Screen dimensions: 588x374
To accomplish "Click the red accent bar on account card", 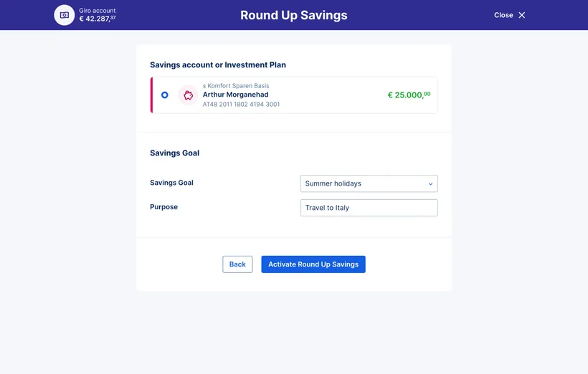I will 151,95.
